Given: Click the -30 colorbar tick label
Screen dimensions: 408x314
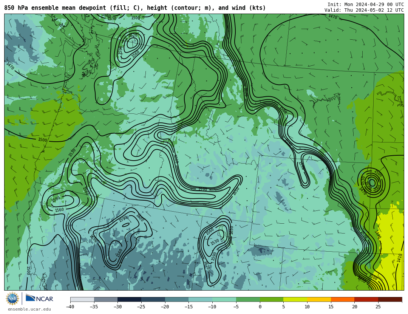Looking at the screenshot, I should click(117, 307).
